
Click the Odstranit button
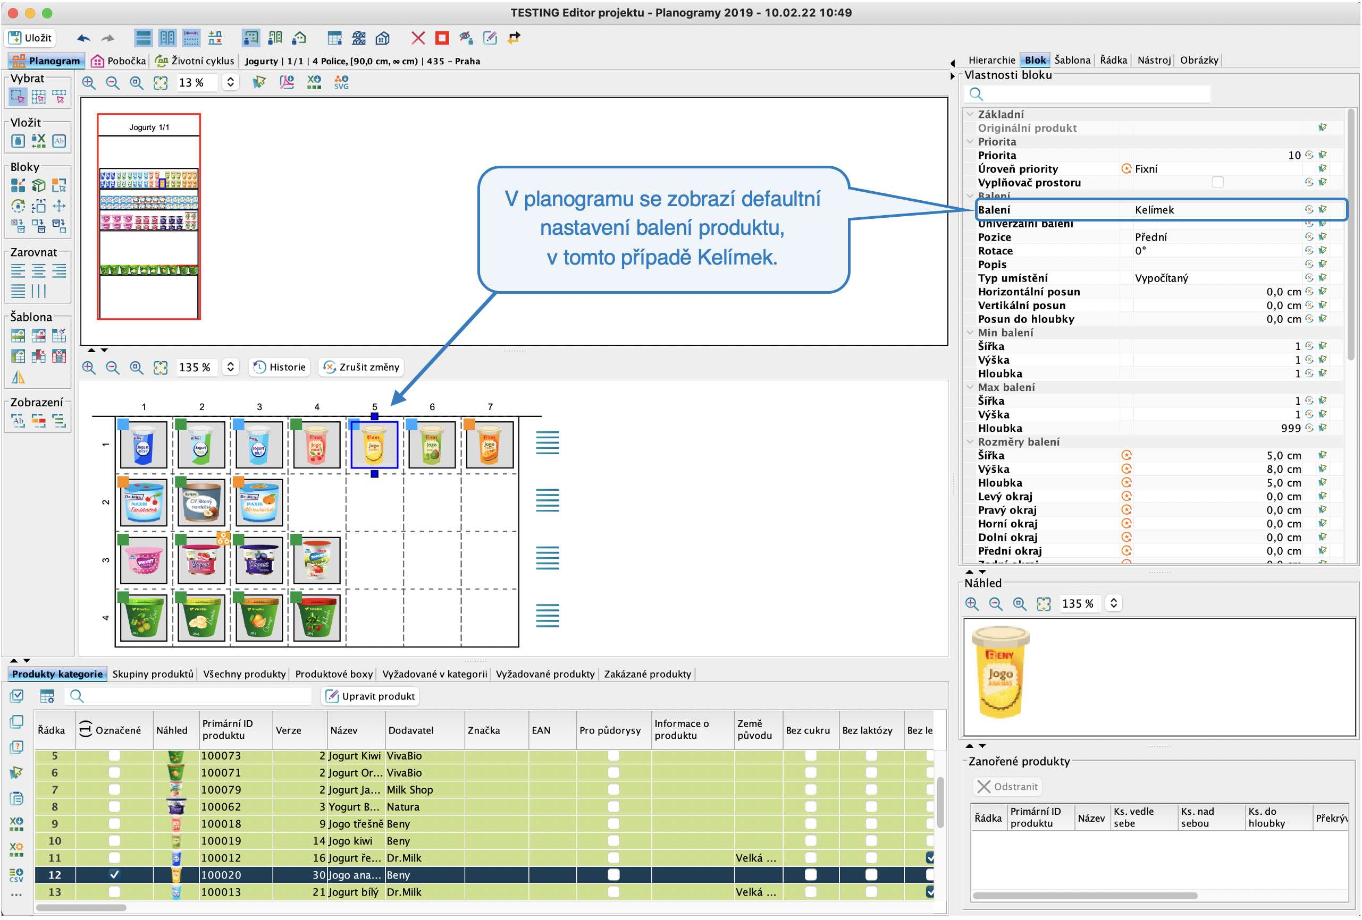coord(1007,787)
